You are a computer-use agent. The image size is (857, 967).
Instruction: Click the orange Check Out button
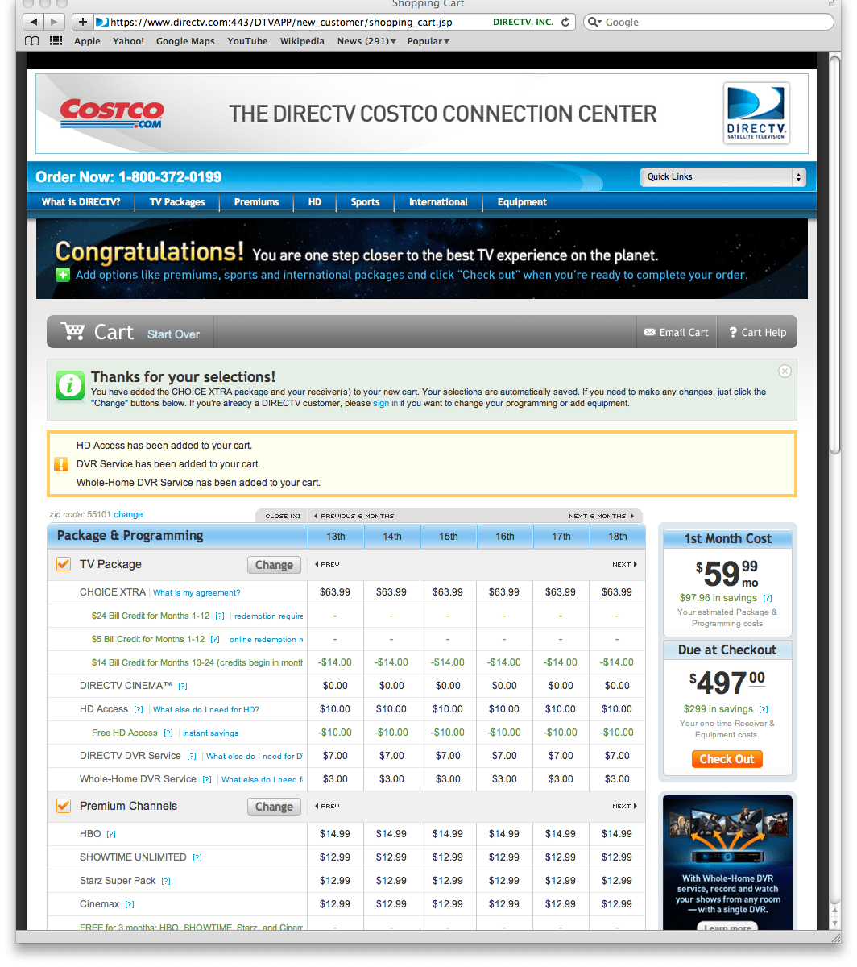727,759
